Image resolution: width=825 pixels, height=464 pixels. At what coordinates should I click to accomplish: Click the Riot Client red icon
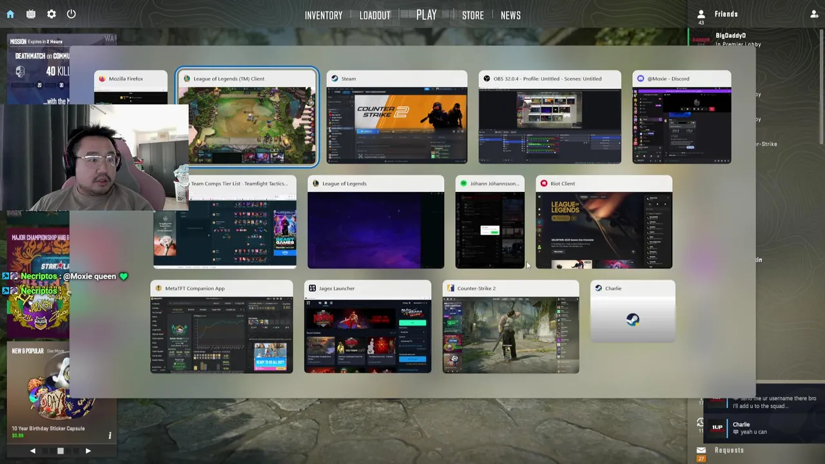[544, 184]
